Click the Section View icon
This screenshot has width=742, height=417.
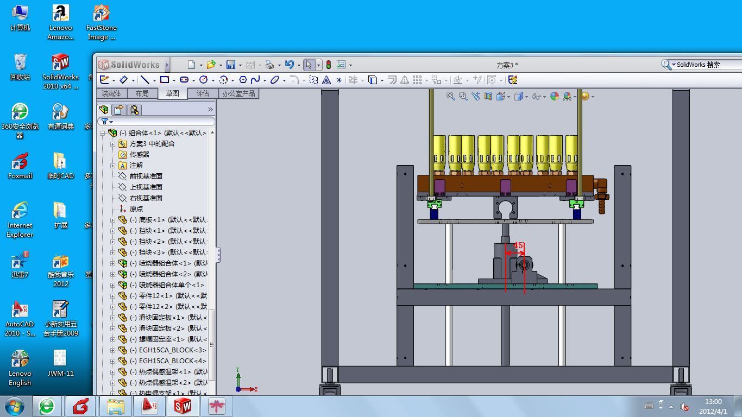(488, 96)
